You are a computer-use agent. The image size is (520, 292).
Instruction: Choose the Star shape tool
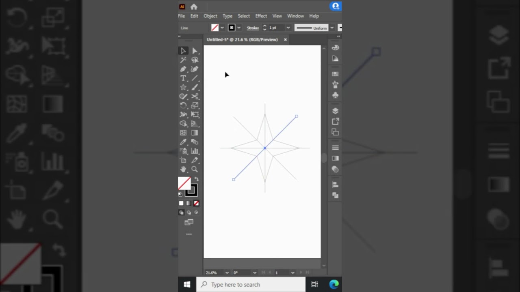click(183, 87)
